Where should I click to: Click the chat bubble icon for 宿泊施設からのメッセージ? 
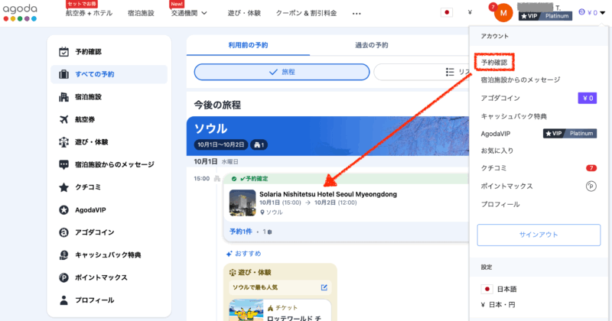63,164
